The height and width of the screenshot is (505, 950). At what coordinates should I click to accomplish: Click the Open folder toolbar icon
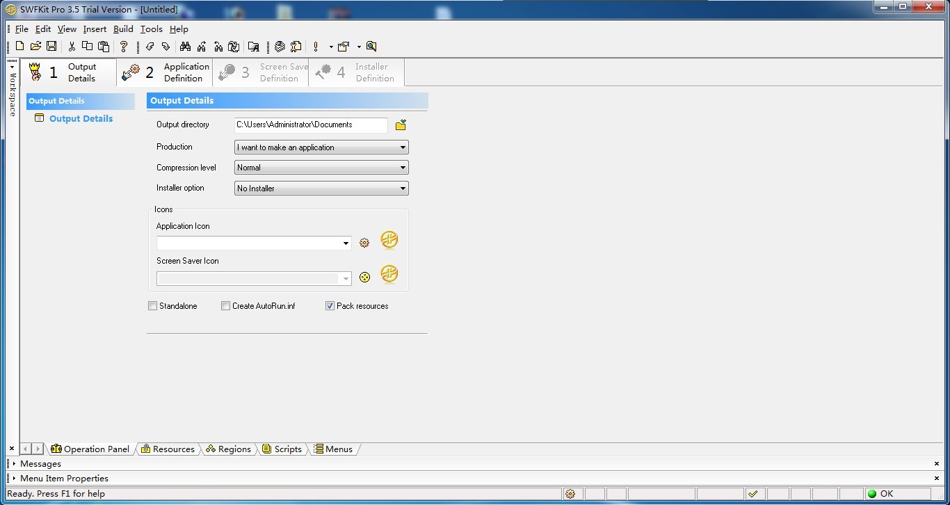[x=35, y=47]
